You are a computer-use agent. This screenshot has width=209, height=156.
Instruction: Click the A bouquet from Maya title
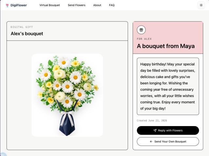166,46
